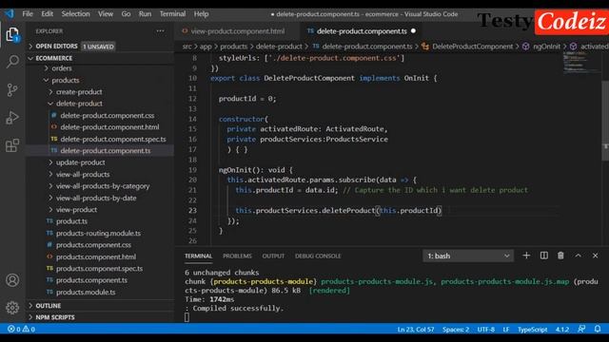The height and width of the screenshot is (342, 609).
Task: Click the VS Code logo icon
Action: (9, 14)
